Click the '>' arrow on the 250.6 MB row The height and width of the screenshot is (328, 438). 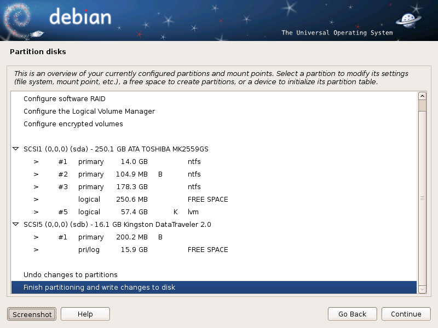click(x=36, y=200)
